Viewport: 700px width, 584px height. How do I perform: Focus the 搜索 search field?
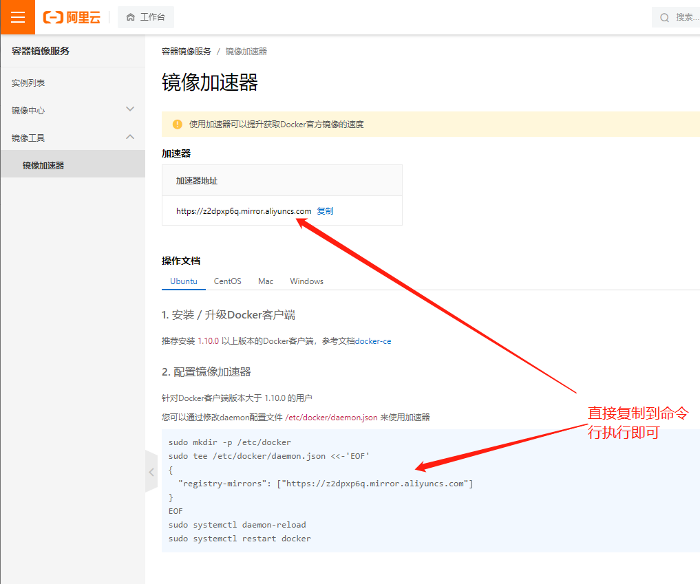click(676, 17)
